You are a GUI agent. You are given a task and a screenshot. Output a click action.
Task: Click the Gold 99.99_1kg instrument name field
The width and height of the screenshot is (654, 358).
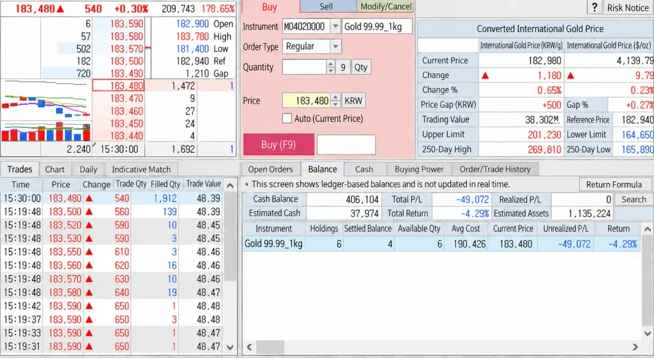pyautogui.click(x=377, y=27)
